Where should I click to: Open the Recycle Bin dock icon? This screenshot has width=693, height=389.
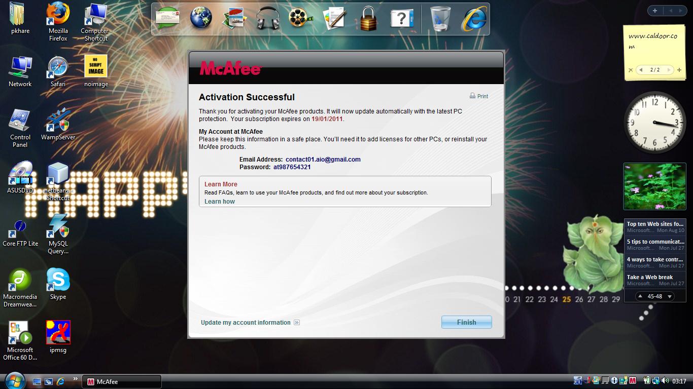[x=440, y=19]
